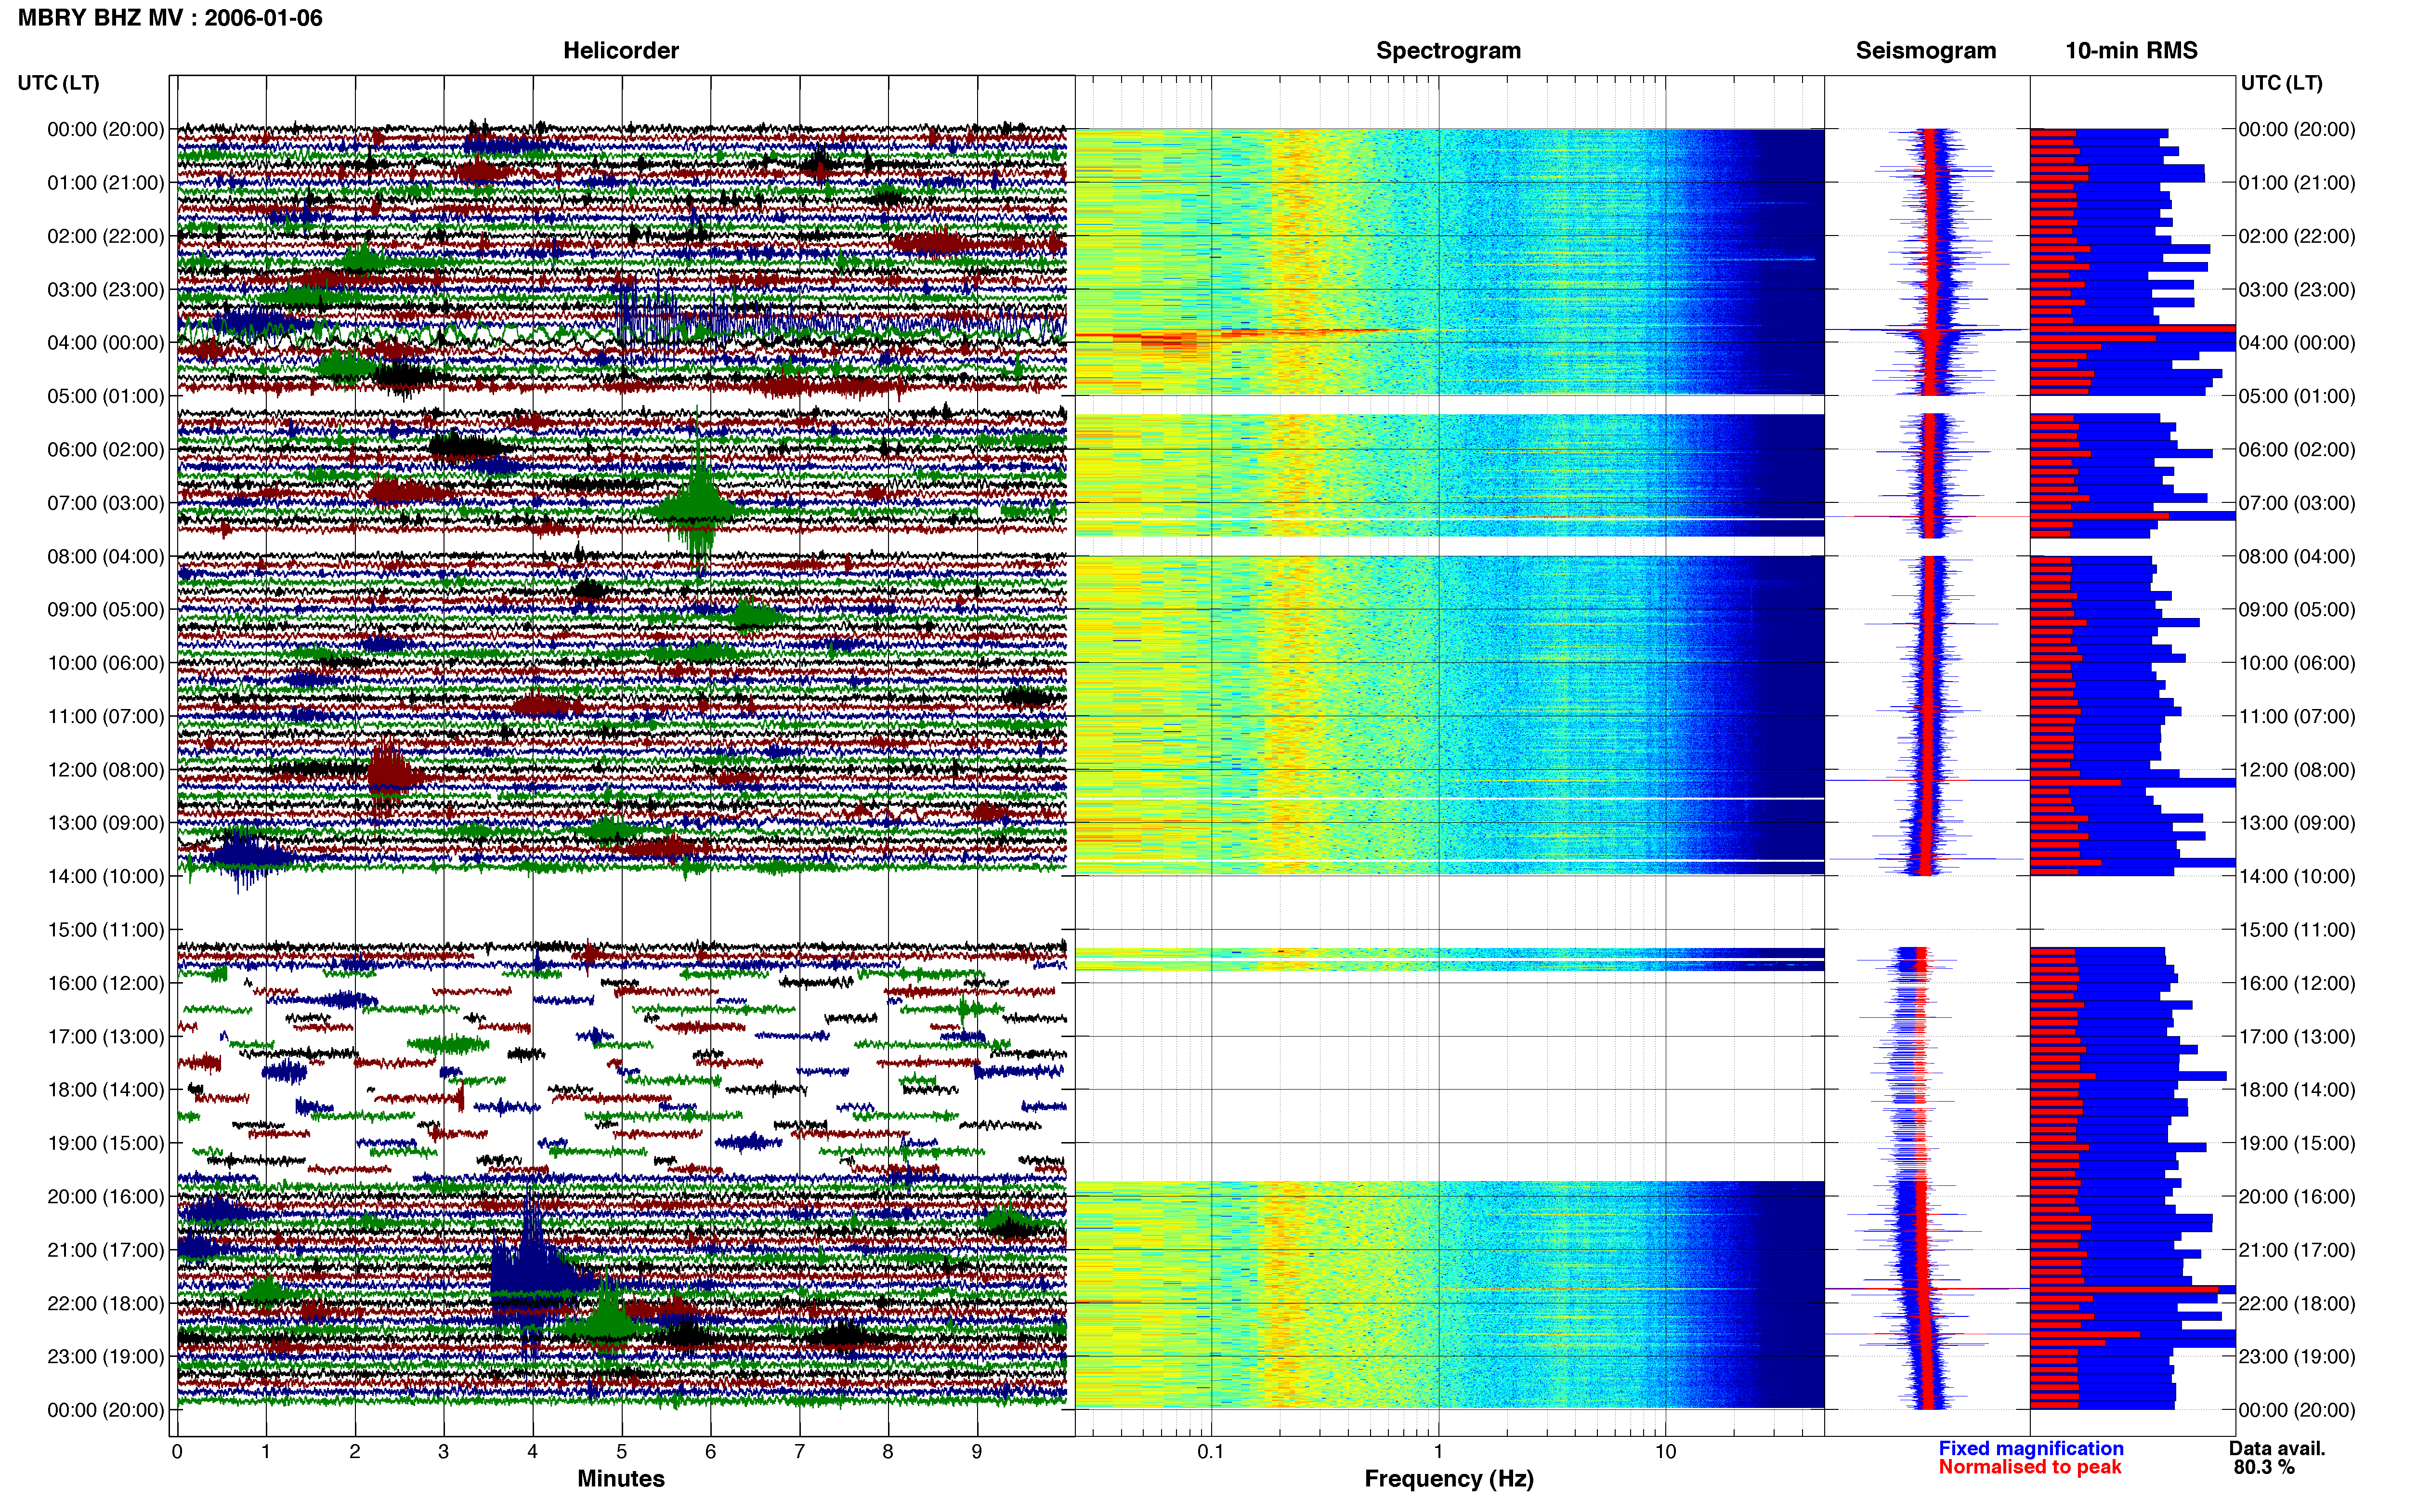
Task: Select the 'Helicorder' panel heading
Action: coord(621,51)
